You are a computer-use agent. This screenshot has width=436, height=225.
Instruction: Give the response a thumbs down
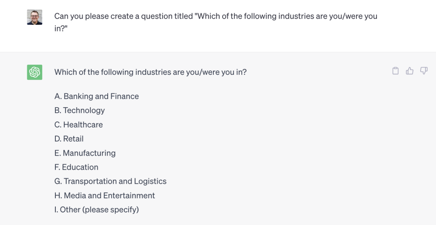pos(424,71)
